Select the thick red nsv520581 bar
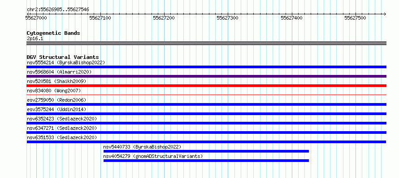 point(206,86)
